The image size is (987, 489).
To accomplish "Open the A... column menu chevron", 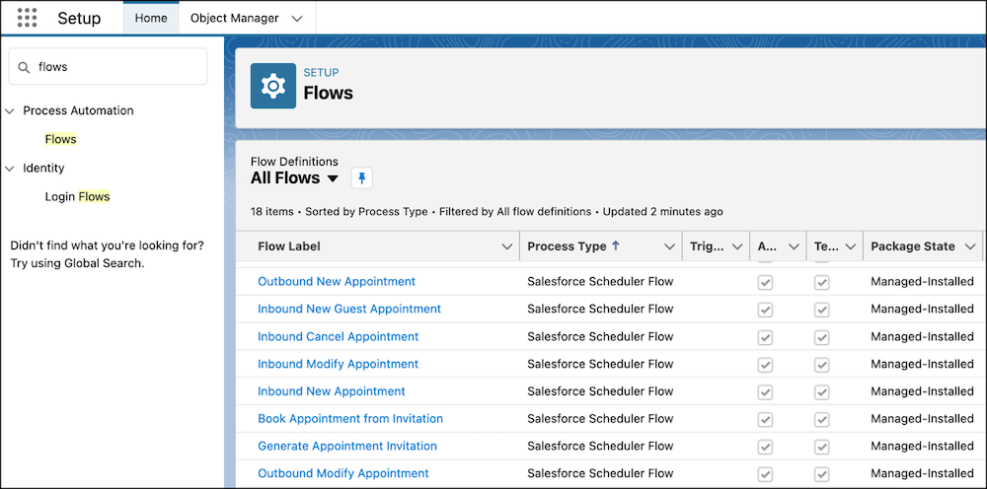I will [x=794, y=247].
